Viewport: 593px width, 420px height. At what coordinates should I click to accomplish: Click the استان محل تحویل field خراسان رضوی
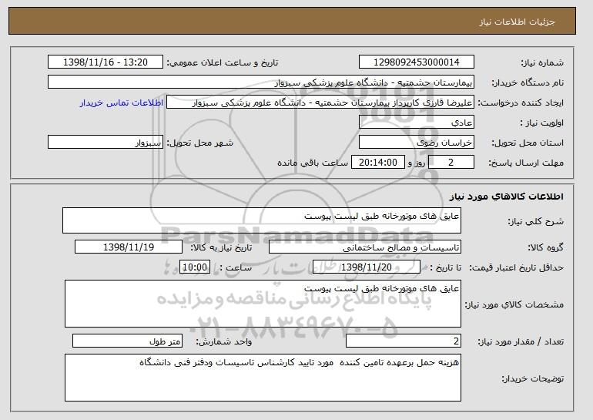pos(417,143)
